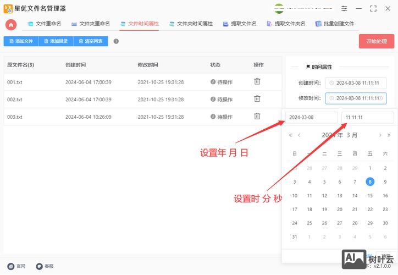Delete the 001.txt row with trash icon
The width and height of the screenshot is (398, 275).
pyautogui.click(x=257, y=81)
